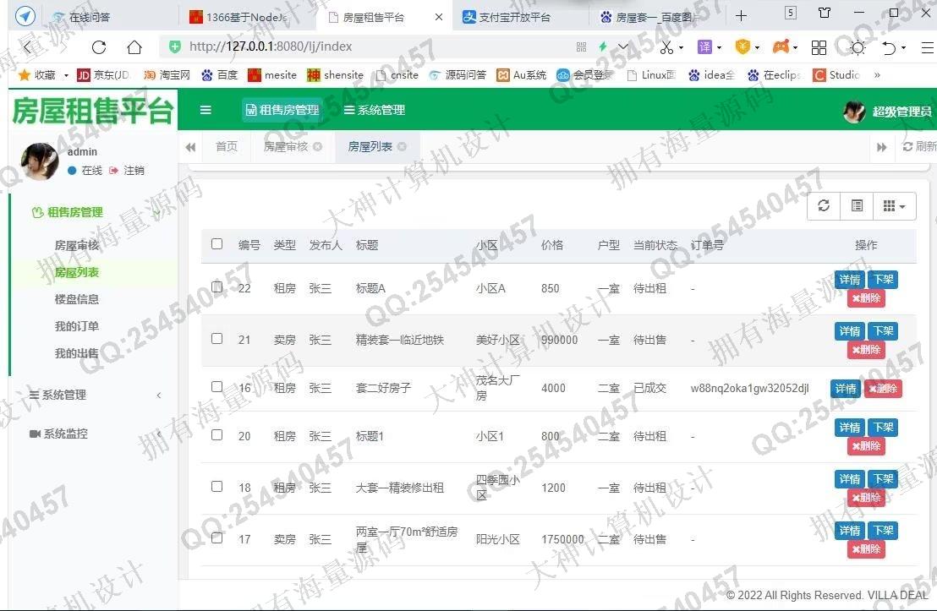Tick the checkbox for row 16
937x611 pixels.
pos(217,387)
